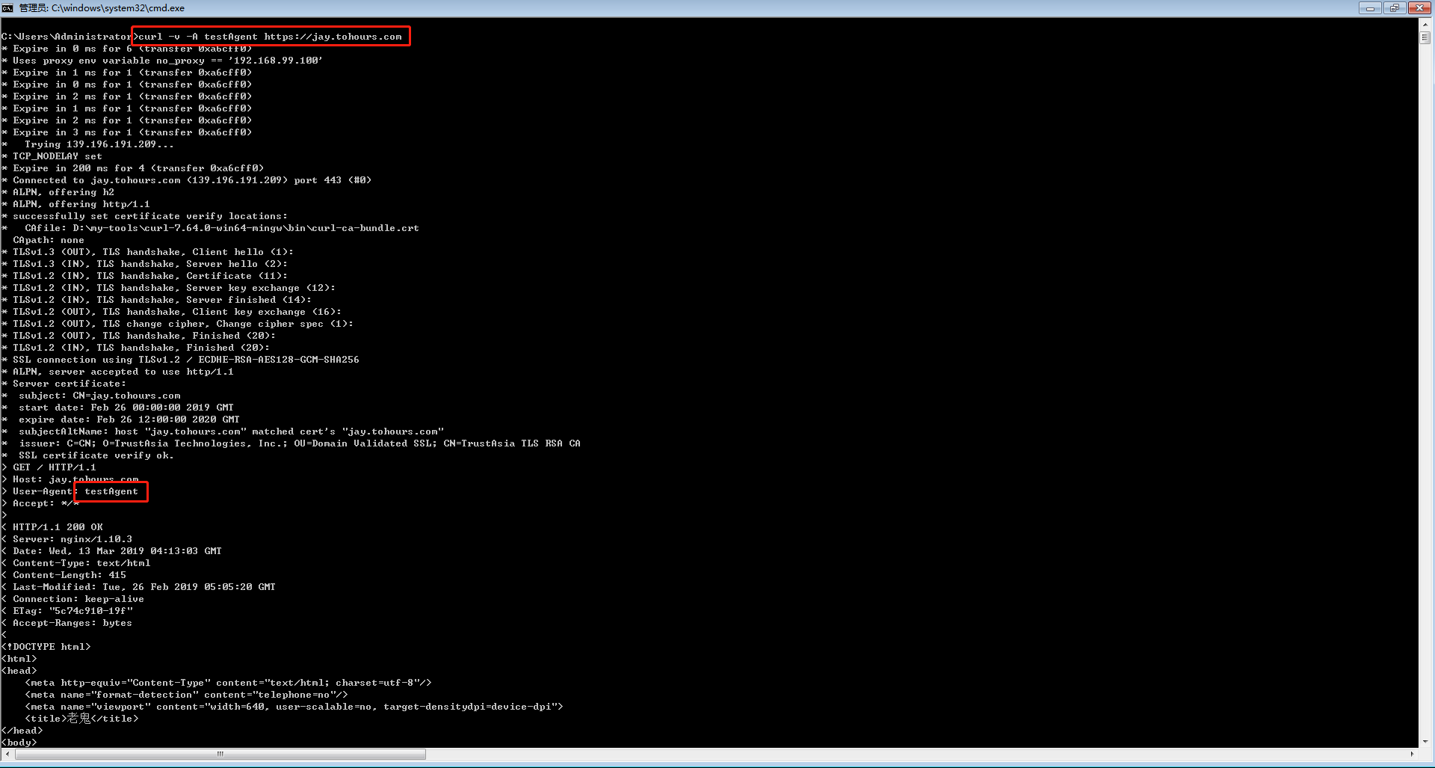Click the vertical scrollbar down arrow

coord(1425,741)
